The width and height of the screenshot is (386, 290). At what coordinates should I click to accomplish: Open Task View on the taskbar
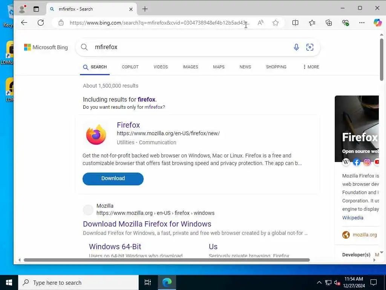148,282
